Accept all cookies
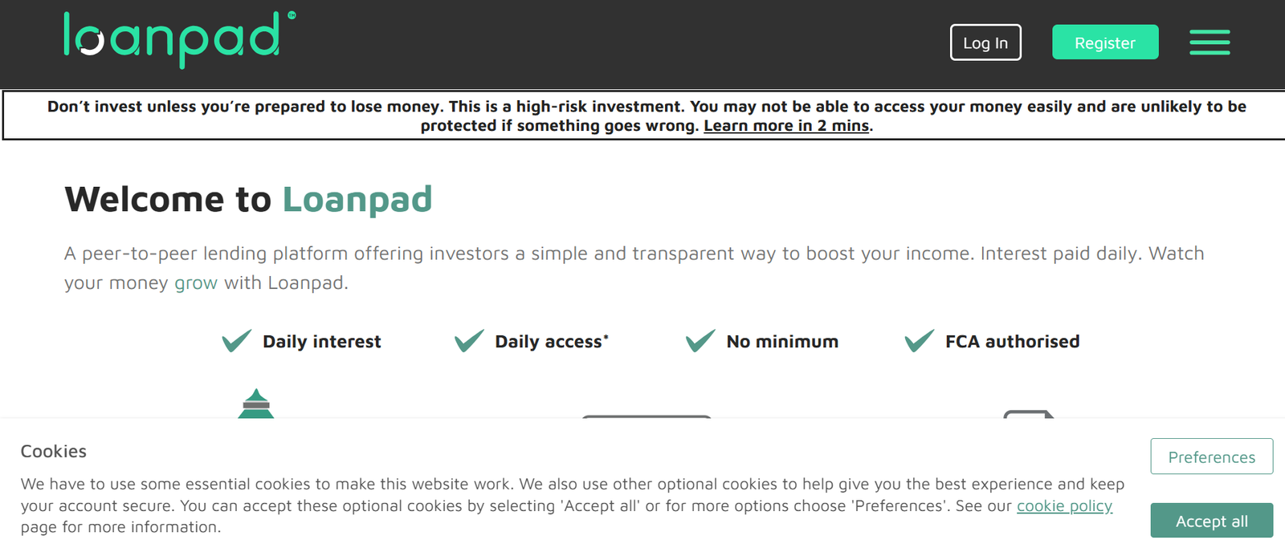Viewport: 1285px width, 552px height. [x=1211, y=521]
